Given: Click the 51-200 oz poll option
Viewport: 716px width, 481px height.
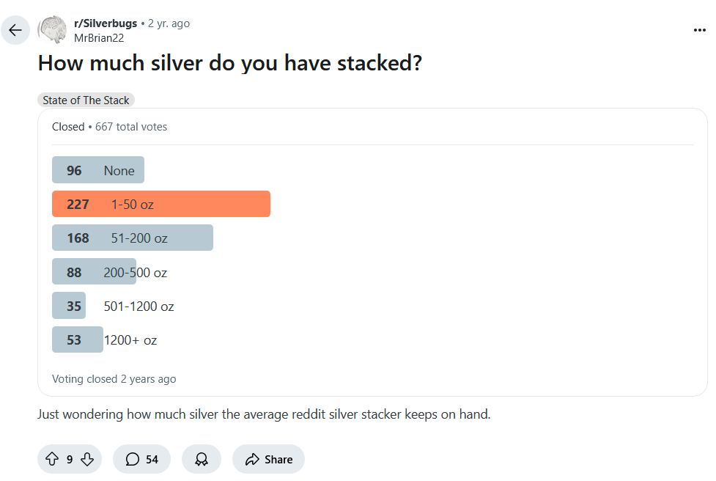Looking at the screenshot, I should [x=133, y=238].
